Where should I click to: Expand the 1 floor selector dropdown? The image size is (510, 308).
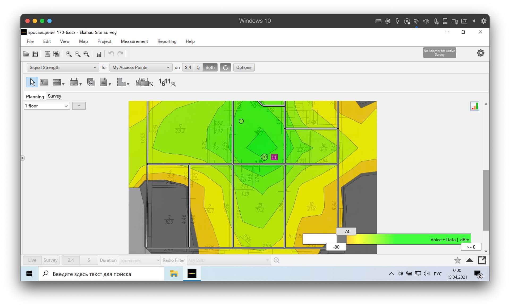[47, 106]
